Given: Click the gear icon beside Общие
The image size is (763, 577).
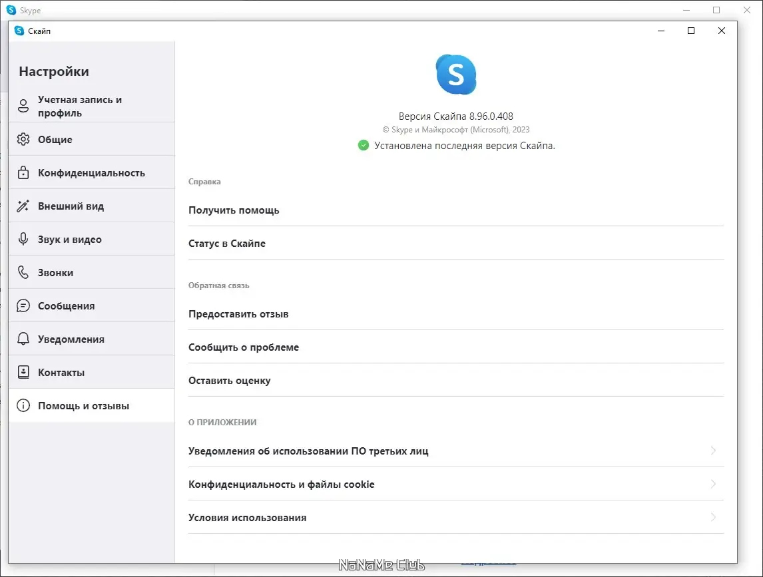Looking at the screenshot, I should (23, 139).
